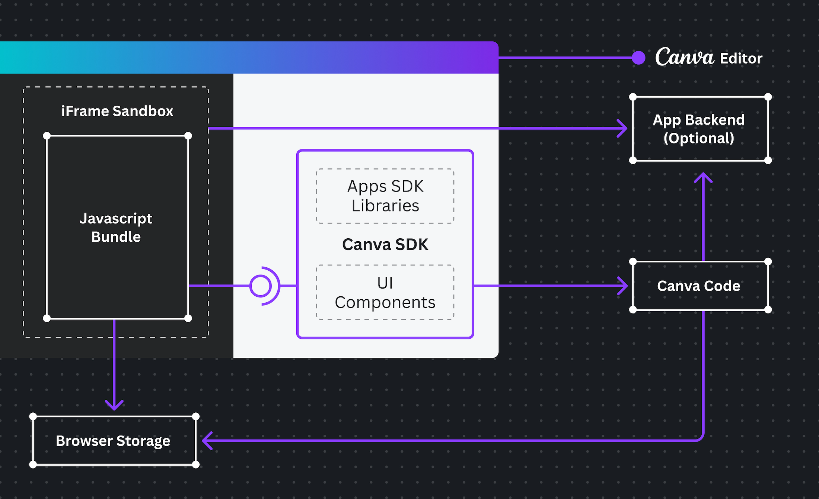Click the 'Canva SDK' bold title
Viewport: 819px width, 499px height.
pyautogui.click(x=385, y=244)
